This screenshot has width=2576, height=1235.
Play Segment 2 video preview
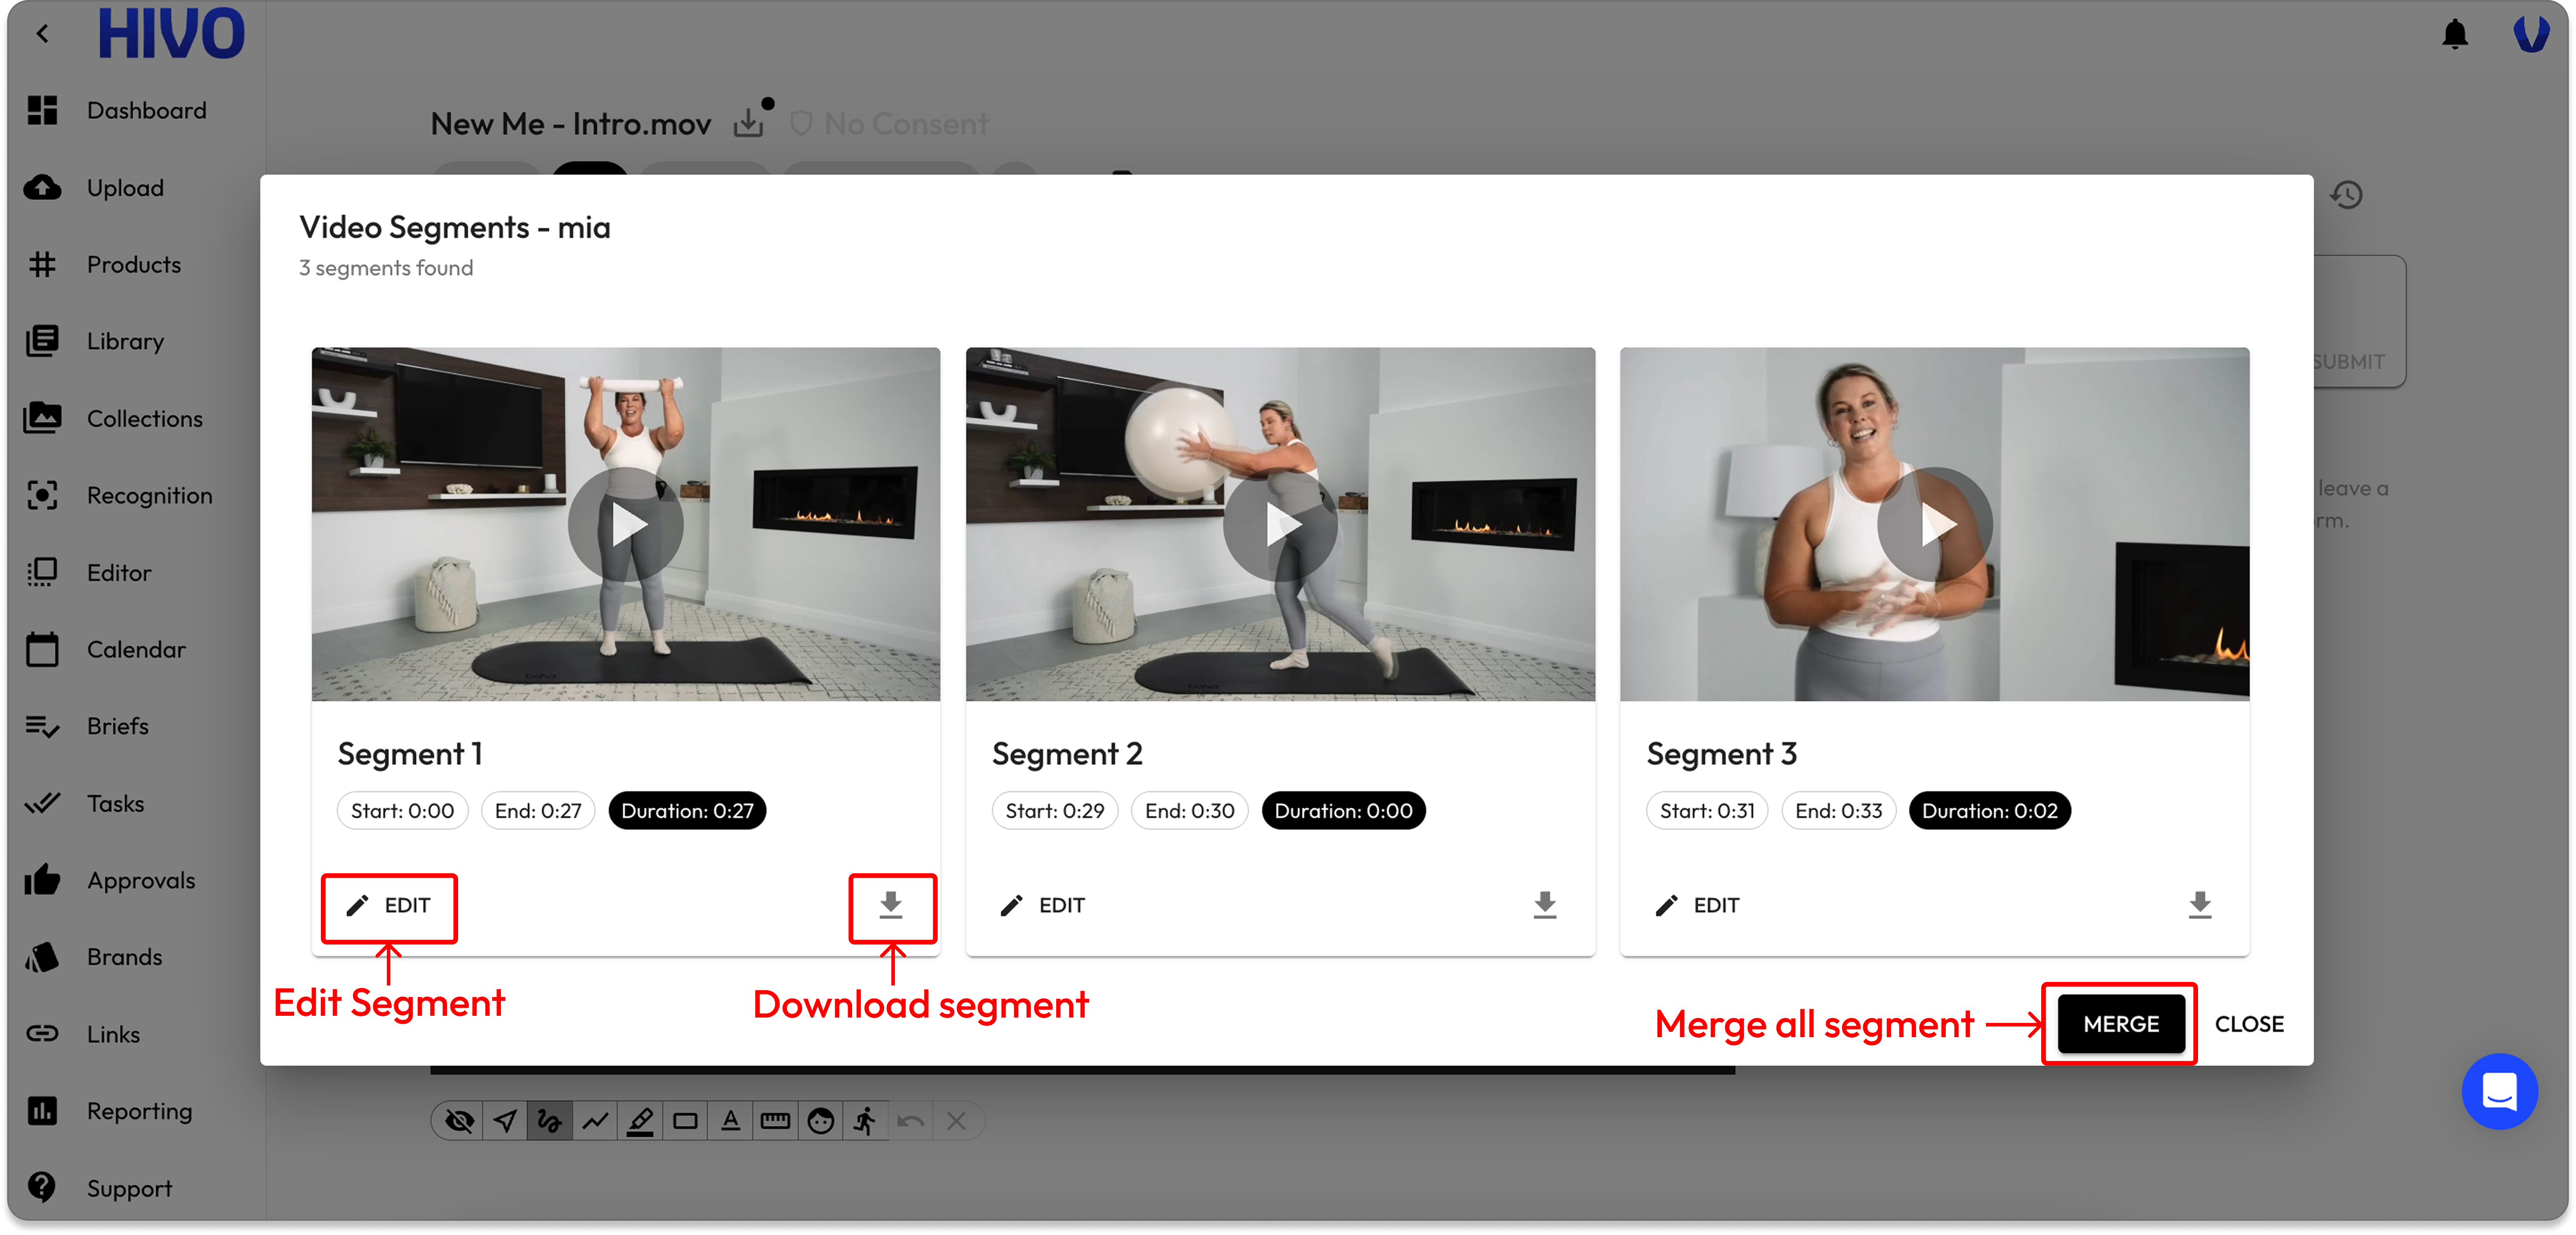1280,524
